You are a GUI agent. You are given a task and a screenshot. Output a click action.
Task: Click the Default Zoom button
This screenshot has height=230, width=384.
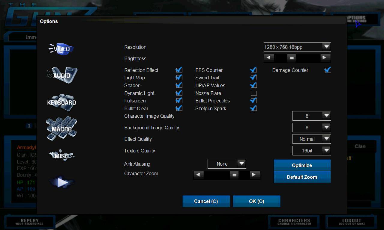coord(302,177)
